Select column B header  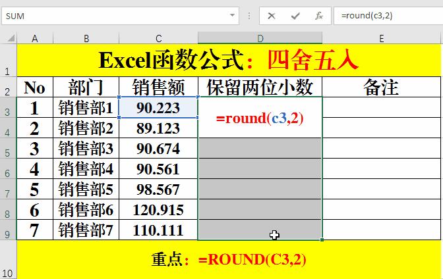86,38
